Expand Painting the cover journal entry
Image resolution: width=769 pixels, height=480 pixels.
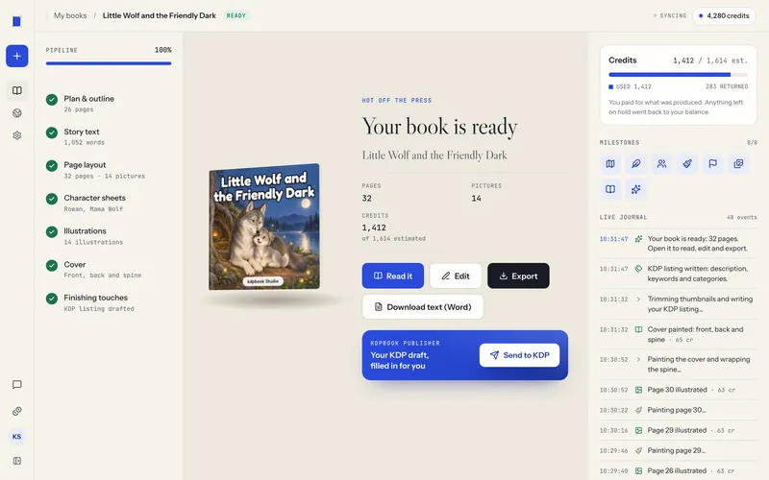tap(638, 359)
